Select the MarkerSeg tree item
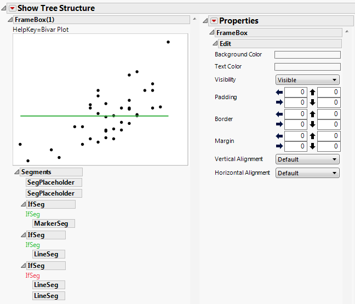The image size is (355, 304). pos(54,223)
